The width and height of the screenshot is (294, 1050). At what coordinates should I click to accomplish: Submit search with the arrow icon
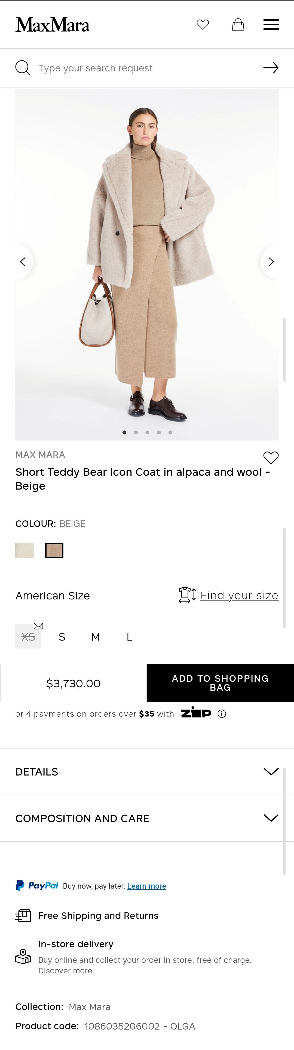[271, 68]
